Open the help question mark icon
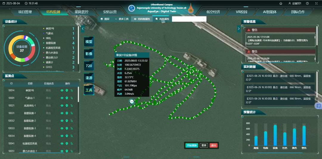This screenshot has height=159, width=322. pos(307,3)
